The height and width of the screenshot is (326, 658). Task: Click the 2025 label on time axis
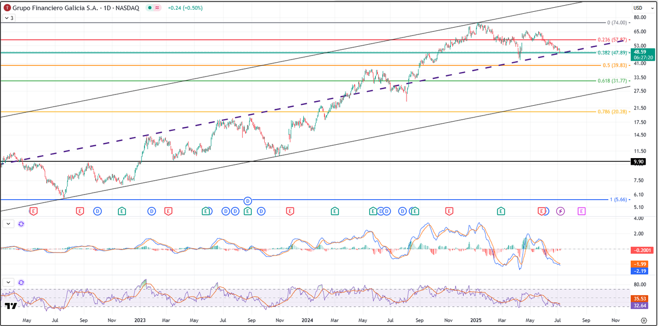pyautogui.click(x=476, y=320)
